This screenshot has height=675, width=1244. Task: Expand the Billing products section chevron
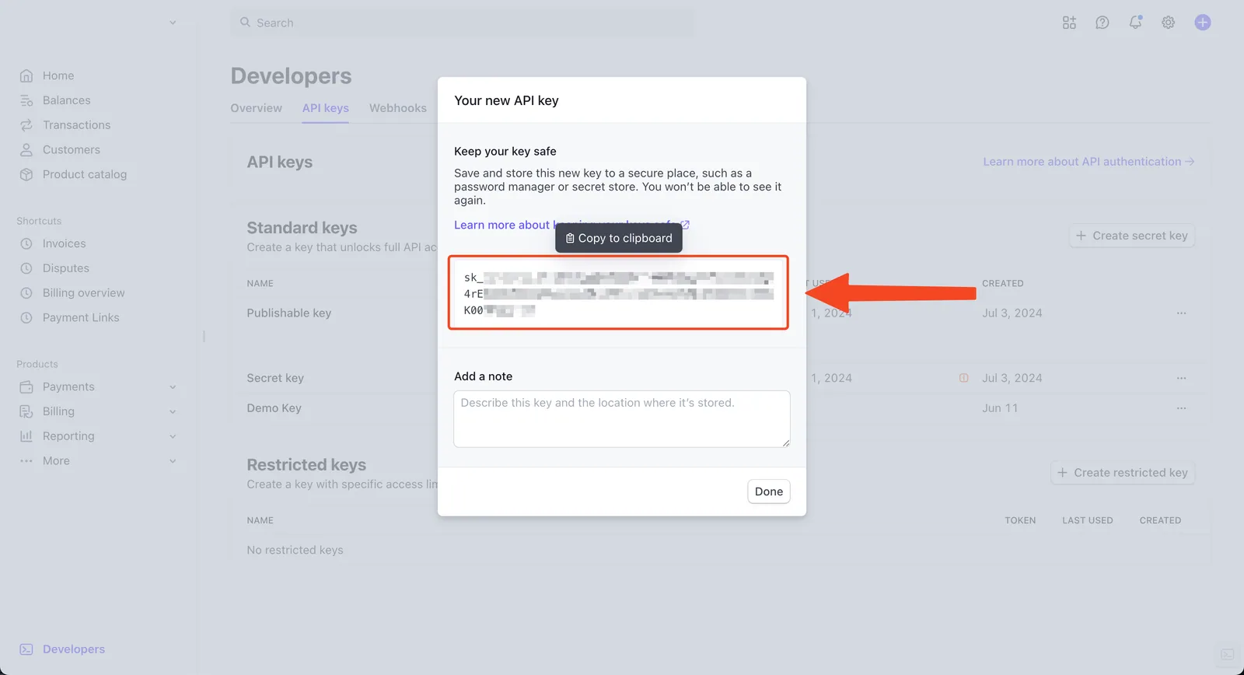coord(173,412)
